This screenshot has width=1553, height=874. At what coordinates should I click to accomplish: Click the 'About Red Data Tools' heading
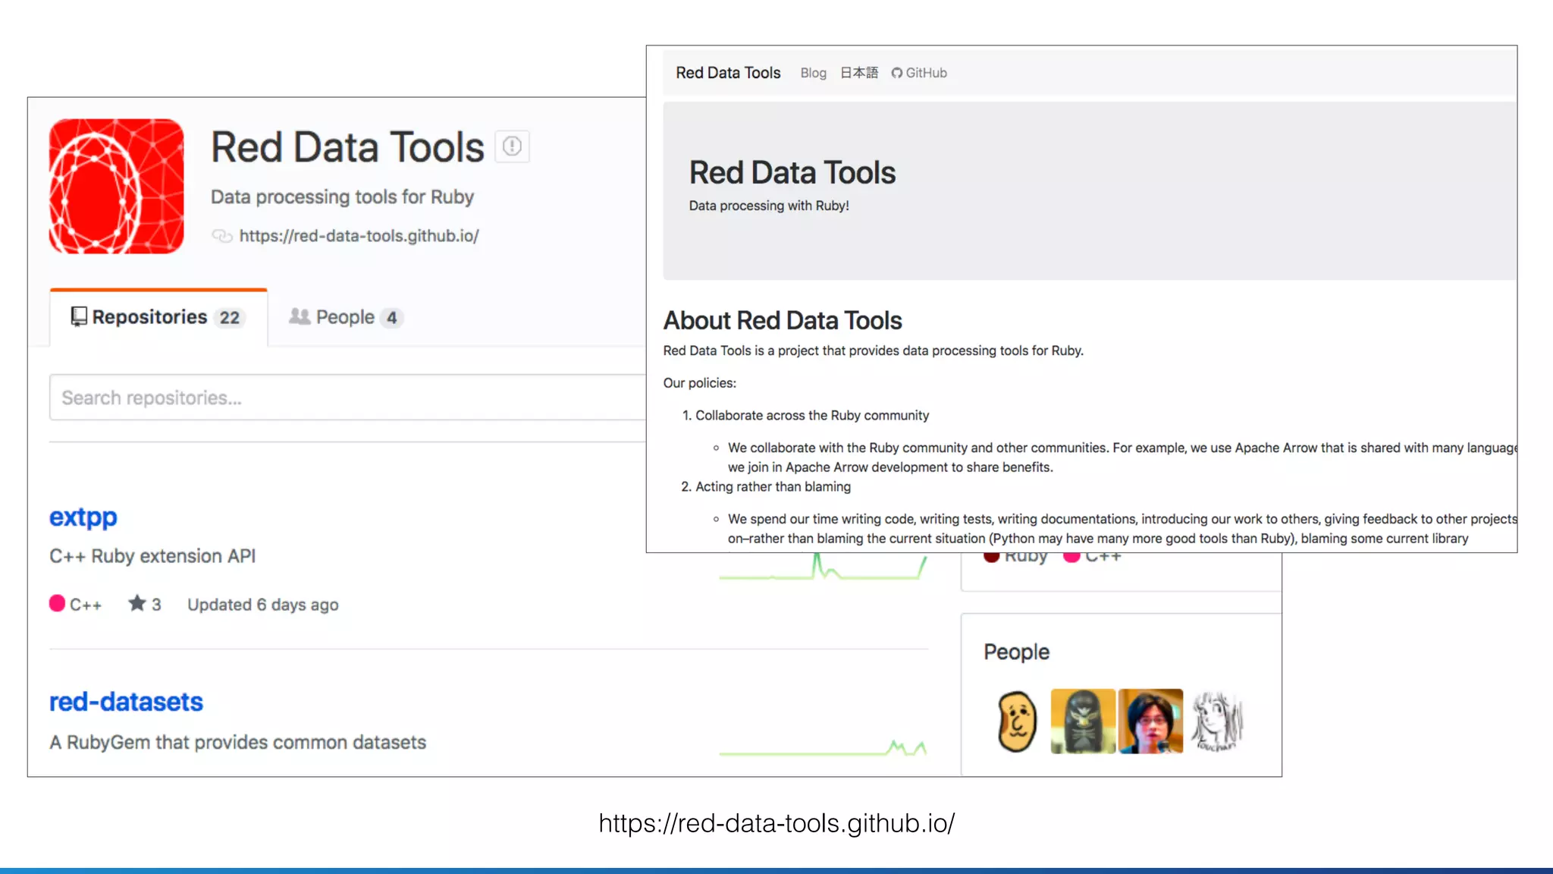tap(783, 320)
